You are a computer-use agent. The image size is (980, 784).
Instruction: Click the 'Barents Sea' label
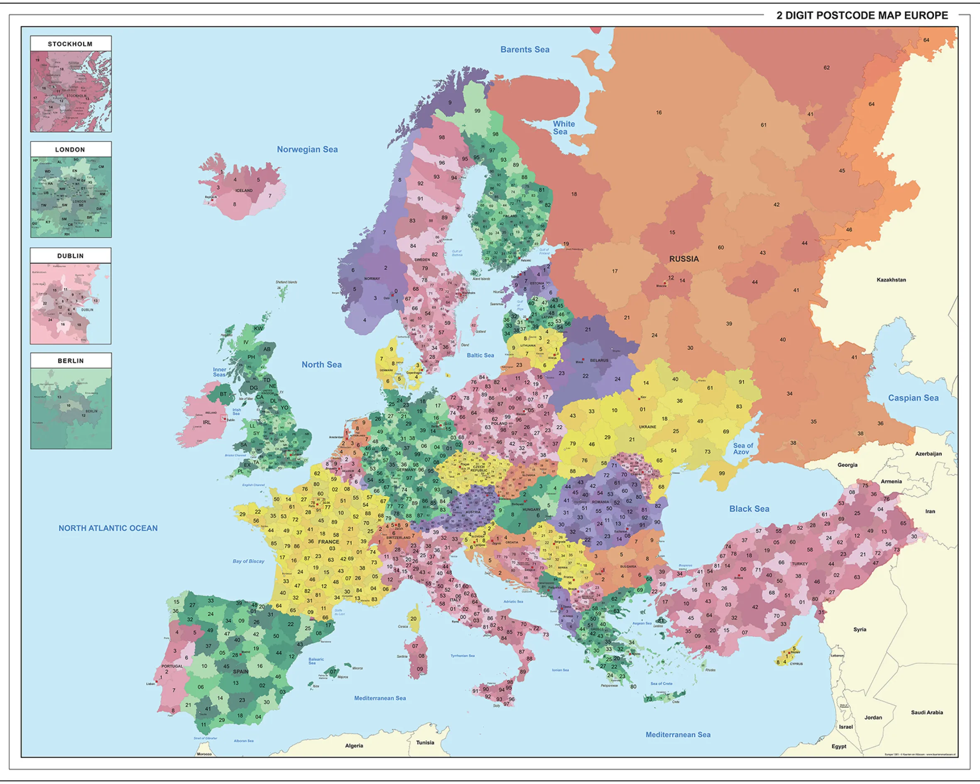pyautogui.click(x=525, y=49)
